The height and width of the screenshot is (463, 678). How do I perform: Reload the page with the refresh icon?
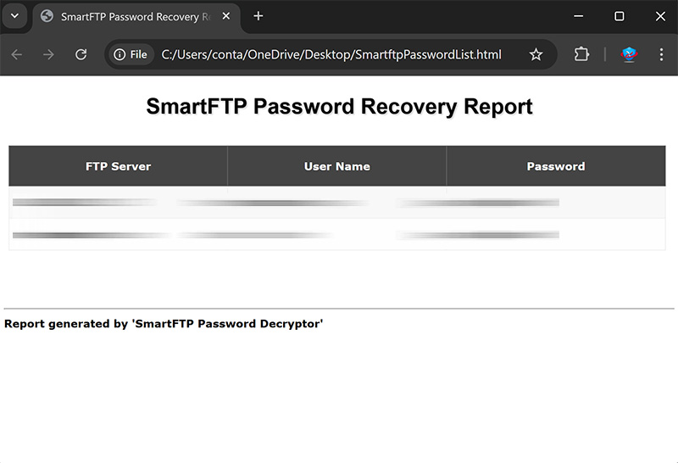[x=81, y=54]
